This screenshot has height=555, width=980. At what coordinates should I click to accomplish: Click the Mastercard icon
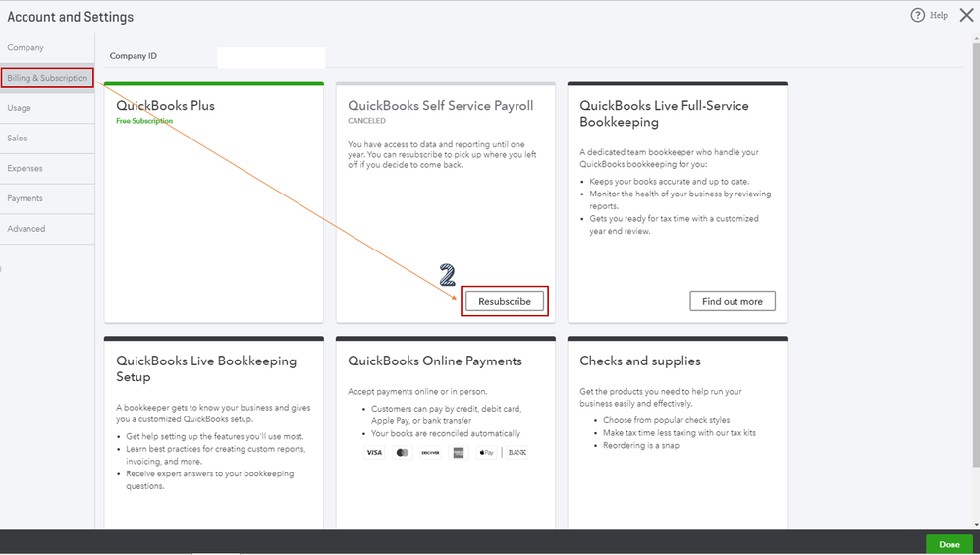pos(403,453)
